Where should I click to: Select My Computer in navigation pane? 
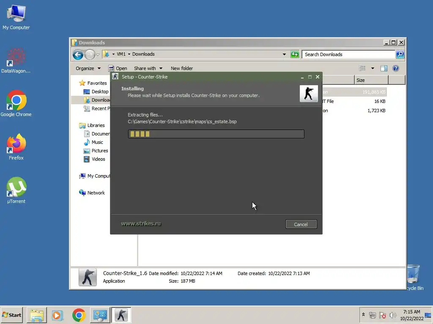tap(94, 176)
